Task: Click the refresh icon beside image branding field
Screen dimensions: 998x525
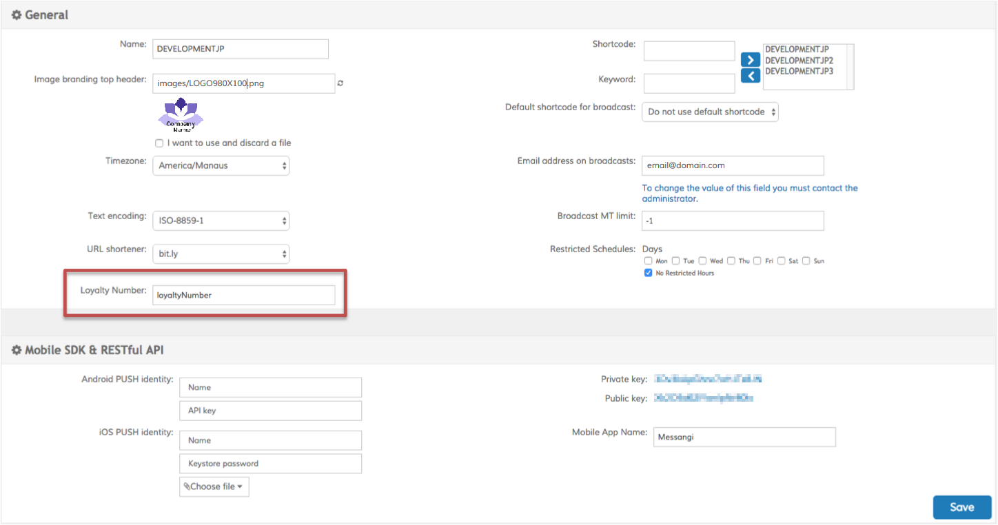Action: [x=340, y=83]
